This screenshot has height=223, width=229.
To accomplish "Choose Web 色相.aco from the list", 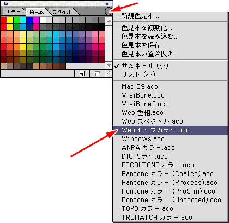I will pyautogui.click(x=170, y=113).
